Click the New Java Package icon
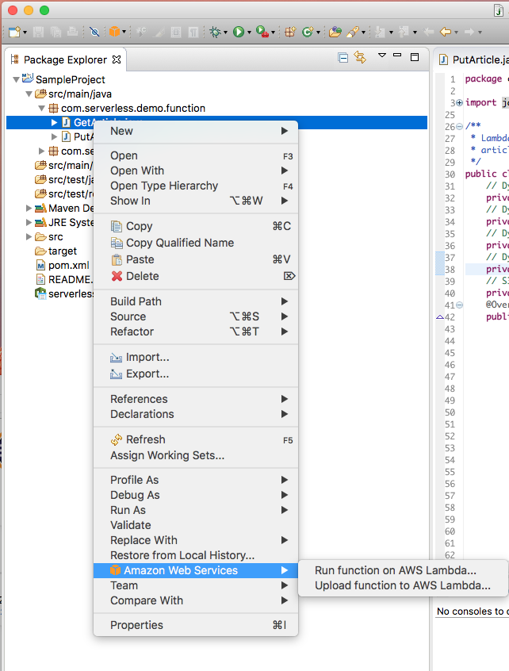Viewport: 509px width, 671px height. coord(290,32)
